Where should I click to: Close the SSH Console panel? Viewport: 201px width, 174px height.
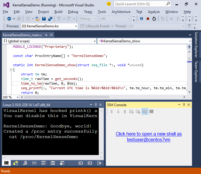189,105
